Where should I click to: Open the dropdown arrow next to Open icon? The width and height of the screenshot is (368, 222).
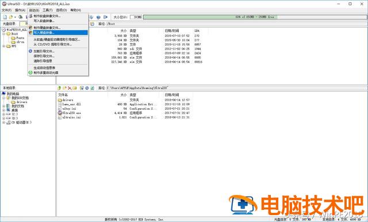[x=15, y=17]
